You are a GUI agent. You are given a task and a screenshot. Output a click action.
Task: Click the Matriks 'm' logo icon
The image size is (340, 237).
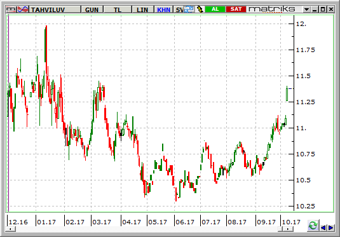tap(11, 10)
